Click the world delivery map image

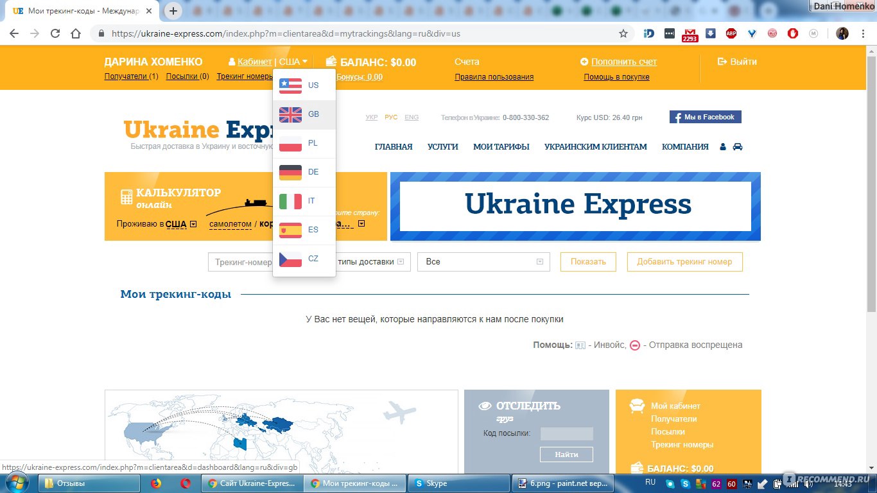[x=281, y=431]
